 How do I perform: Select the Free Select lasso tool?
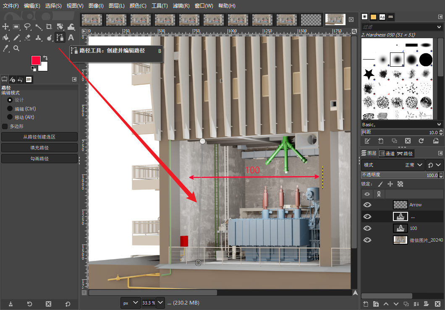tap(27, 27)
